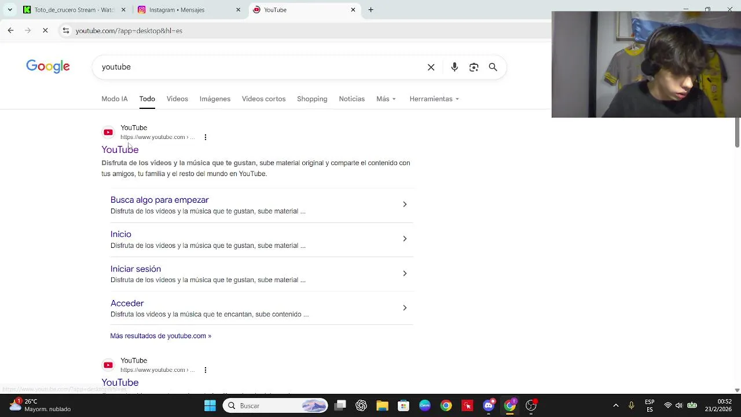This screenshot has height=417, width=741.
Task: Click the Google logo
Action: click(x=48, y=67)
